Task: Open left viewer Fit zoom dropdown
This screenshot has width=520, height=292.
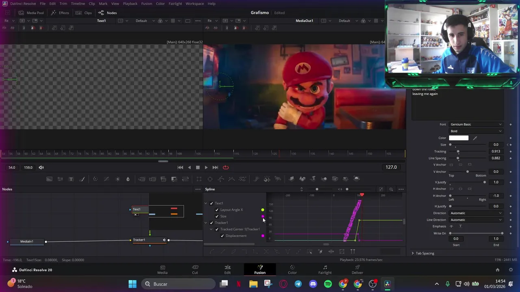Action: click(x=8, y=21)
